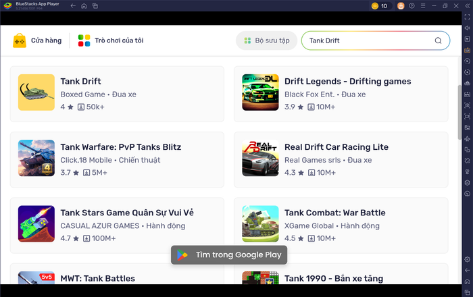The image size is (473, 297).
Task: Click 'Black Fox Ent. • Đua xe' text
Action: (x=325, y=94)
